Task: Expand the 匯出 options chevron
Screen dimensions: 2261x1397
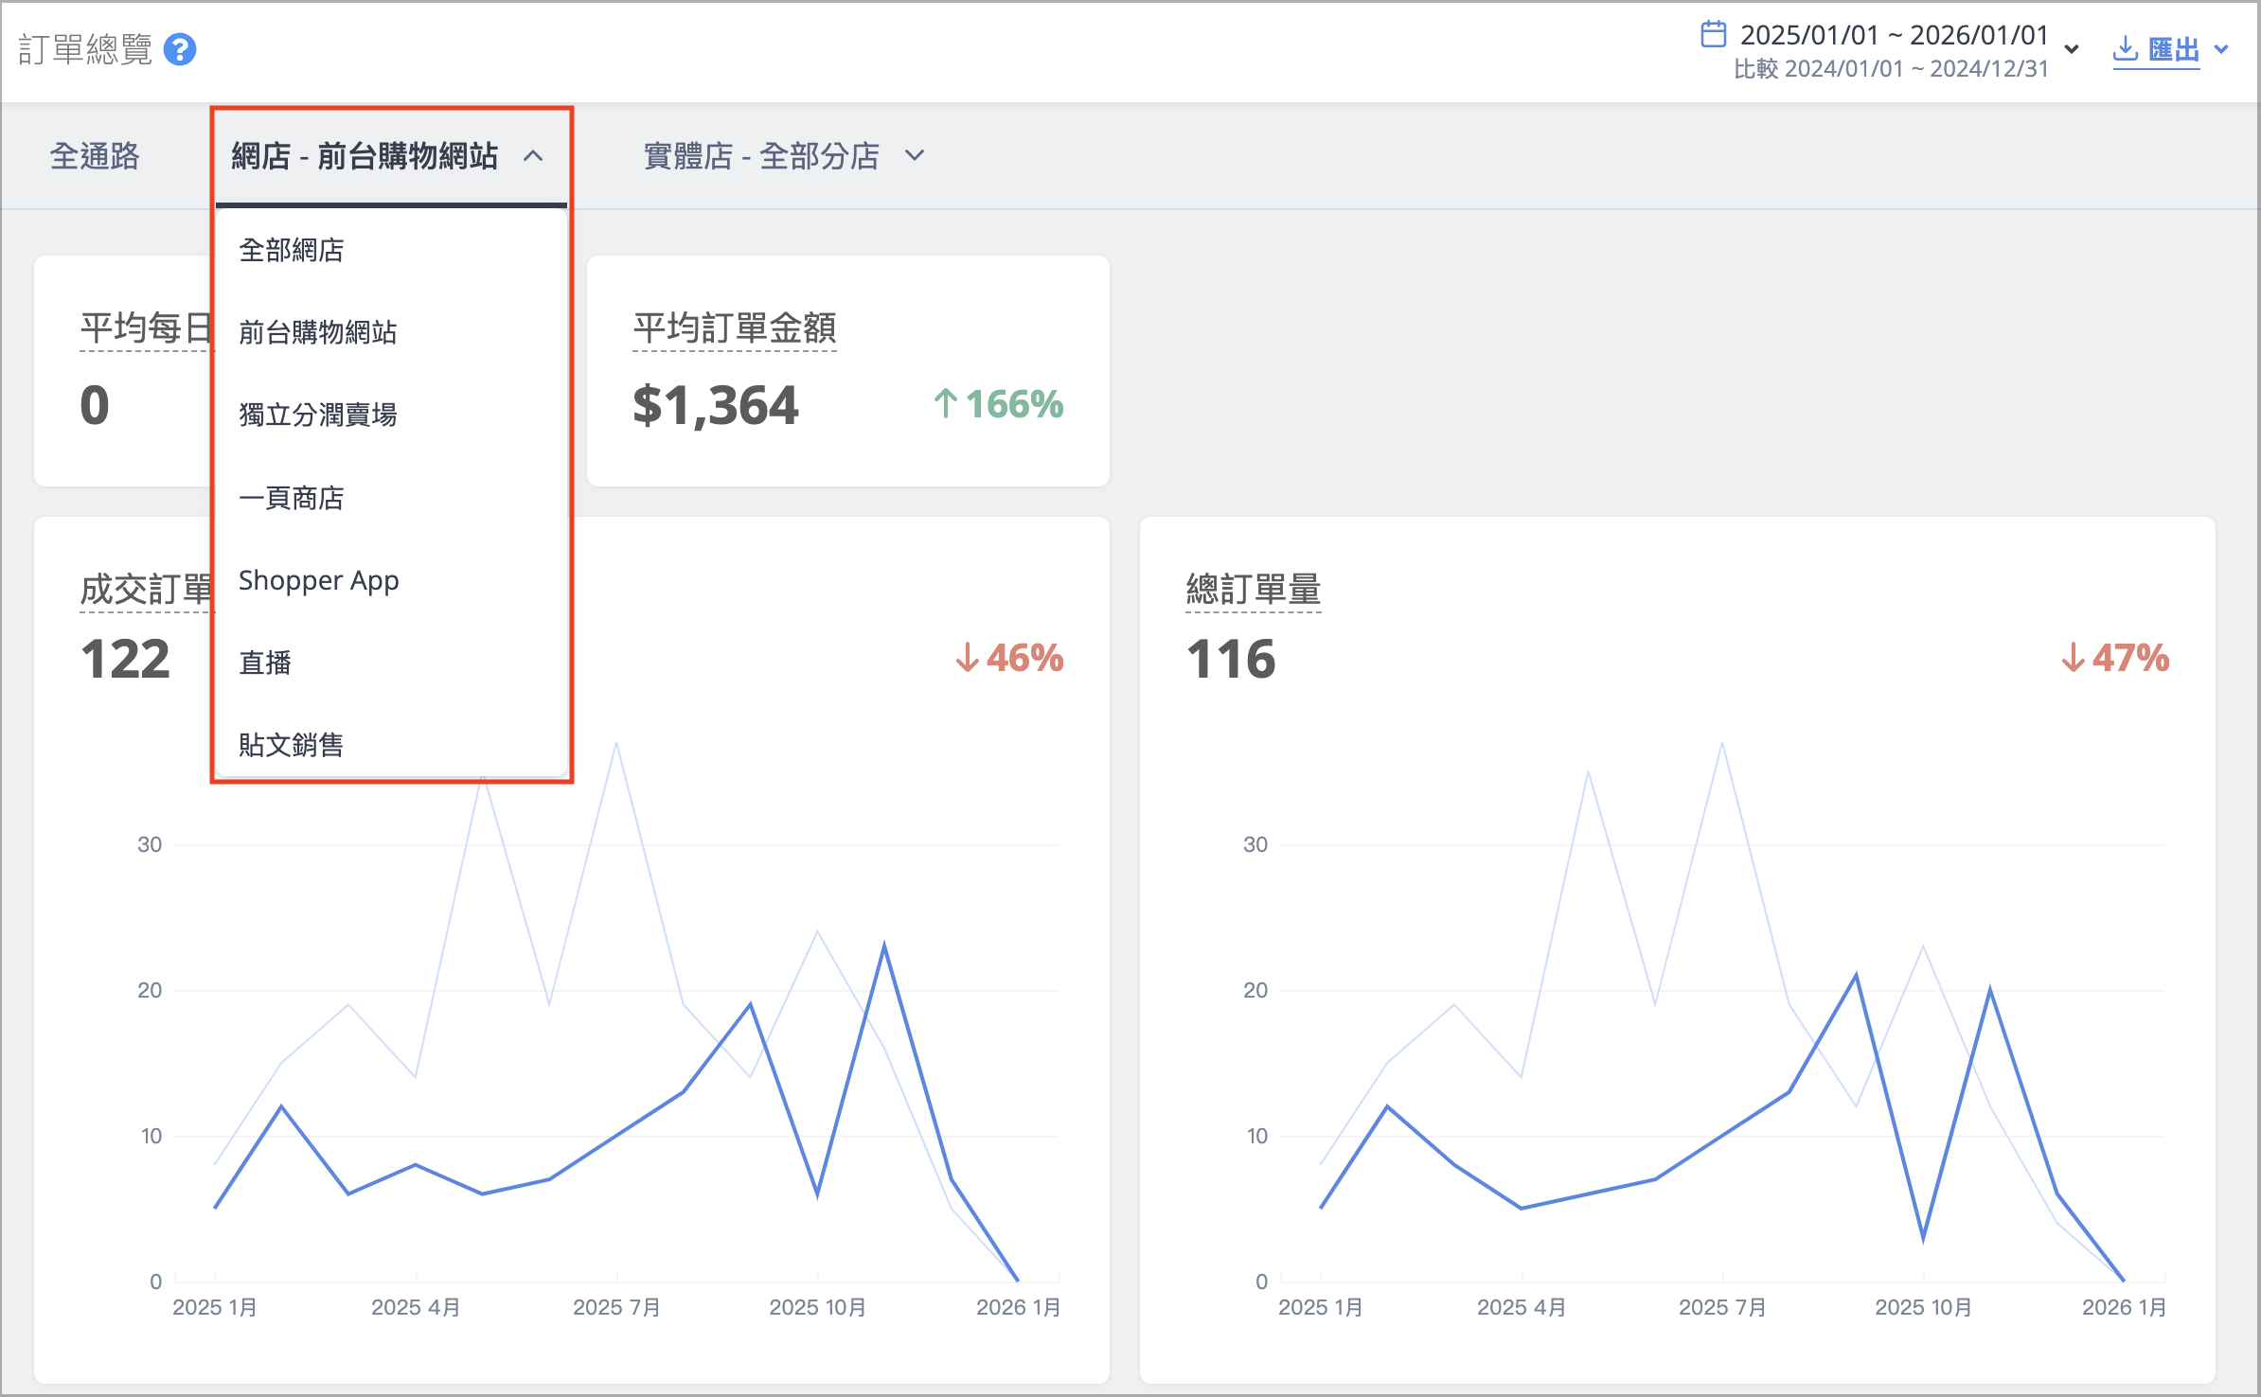Action: tap(2221, 49)
